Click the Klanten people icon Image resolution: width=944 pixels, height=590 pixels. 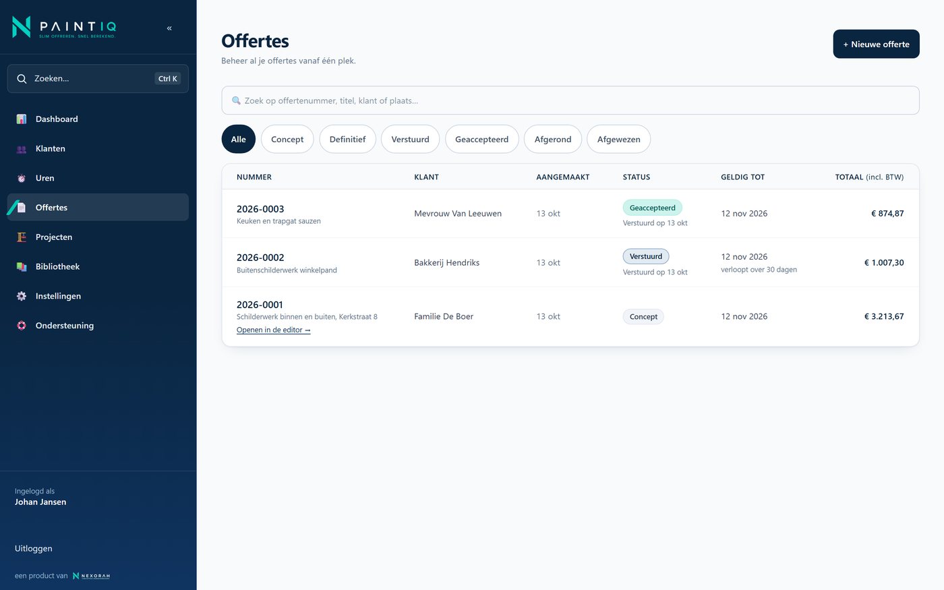[22, 149]
